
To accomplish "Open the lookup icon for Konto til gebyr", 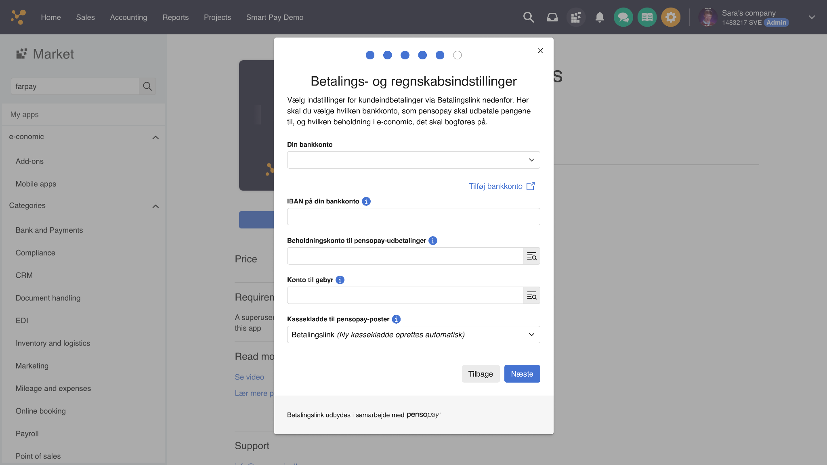I will [x=532, y=295].
